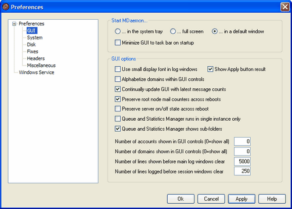This screenshot has height=209, width=292.
Task: Collapse the Preferences tree node
Action: (x=14, y=24)
